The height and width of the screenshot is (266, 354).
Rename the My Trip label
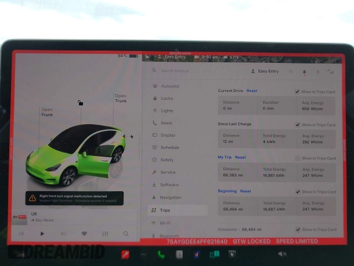tap(225, 157)
